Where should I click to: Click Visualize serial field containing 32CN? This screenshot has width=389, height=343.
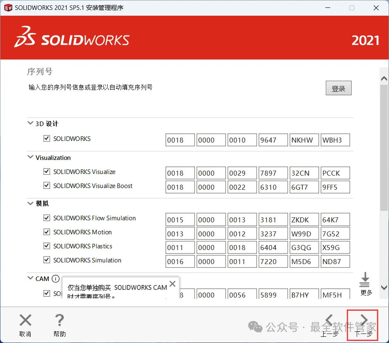tap(304, 173)
